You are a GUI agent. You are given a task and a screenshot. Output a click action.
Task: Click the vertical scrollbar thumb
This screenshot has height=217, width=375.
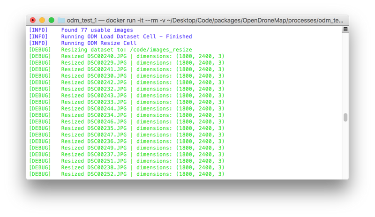345,118
